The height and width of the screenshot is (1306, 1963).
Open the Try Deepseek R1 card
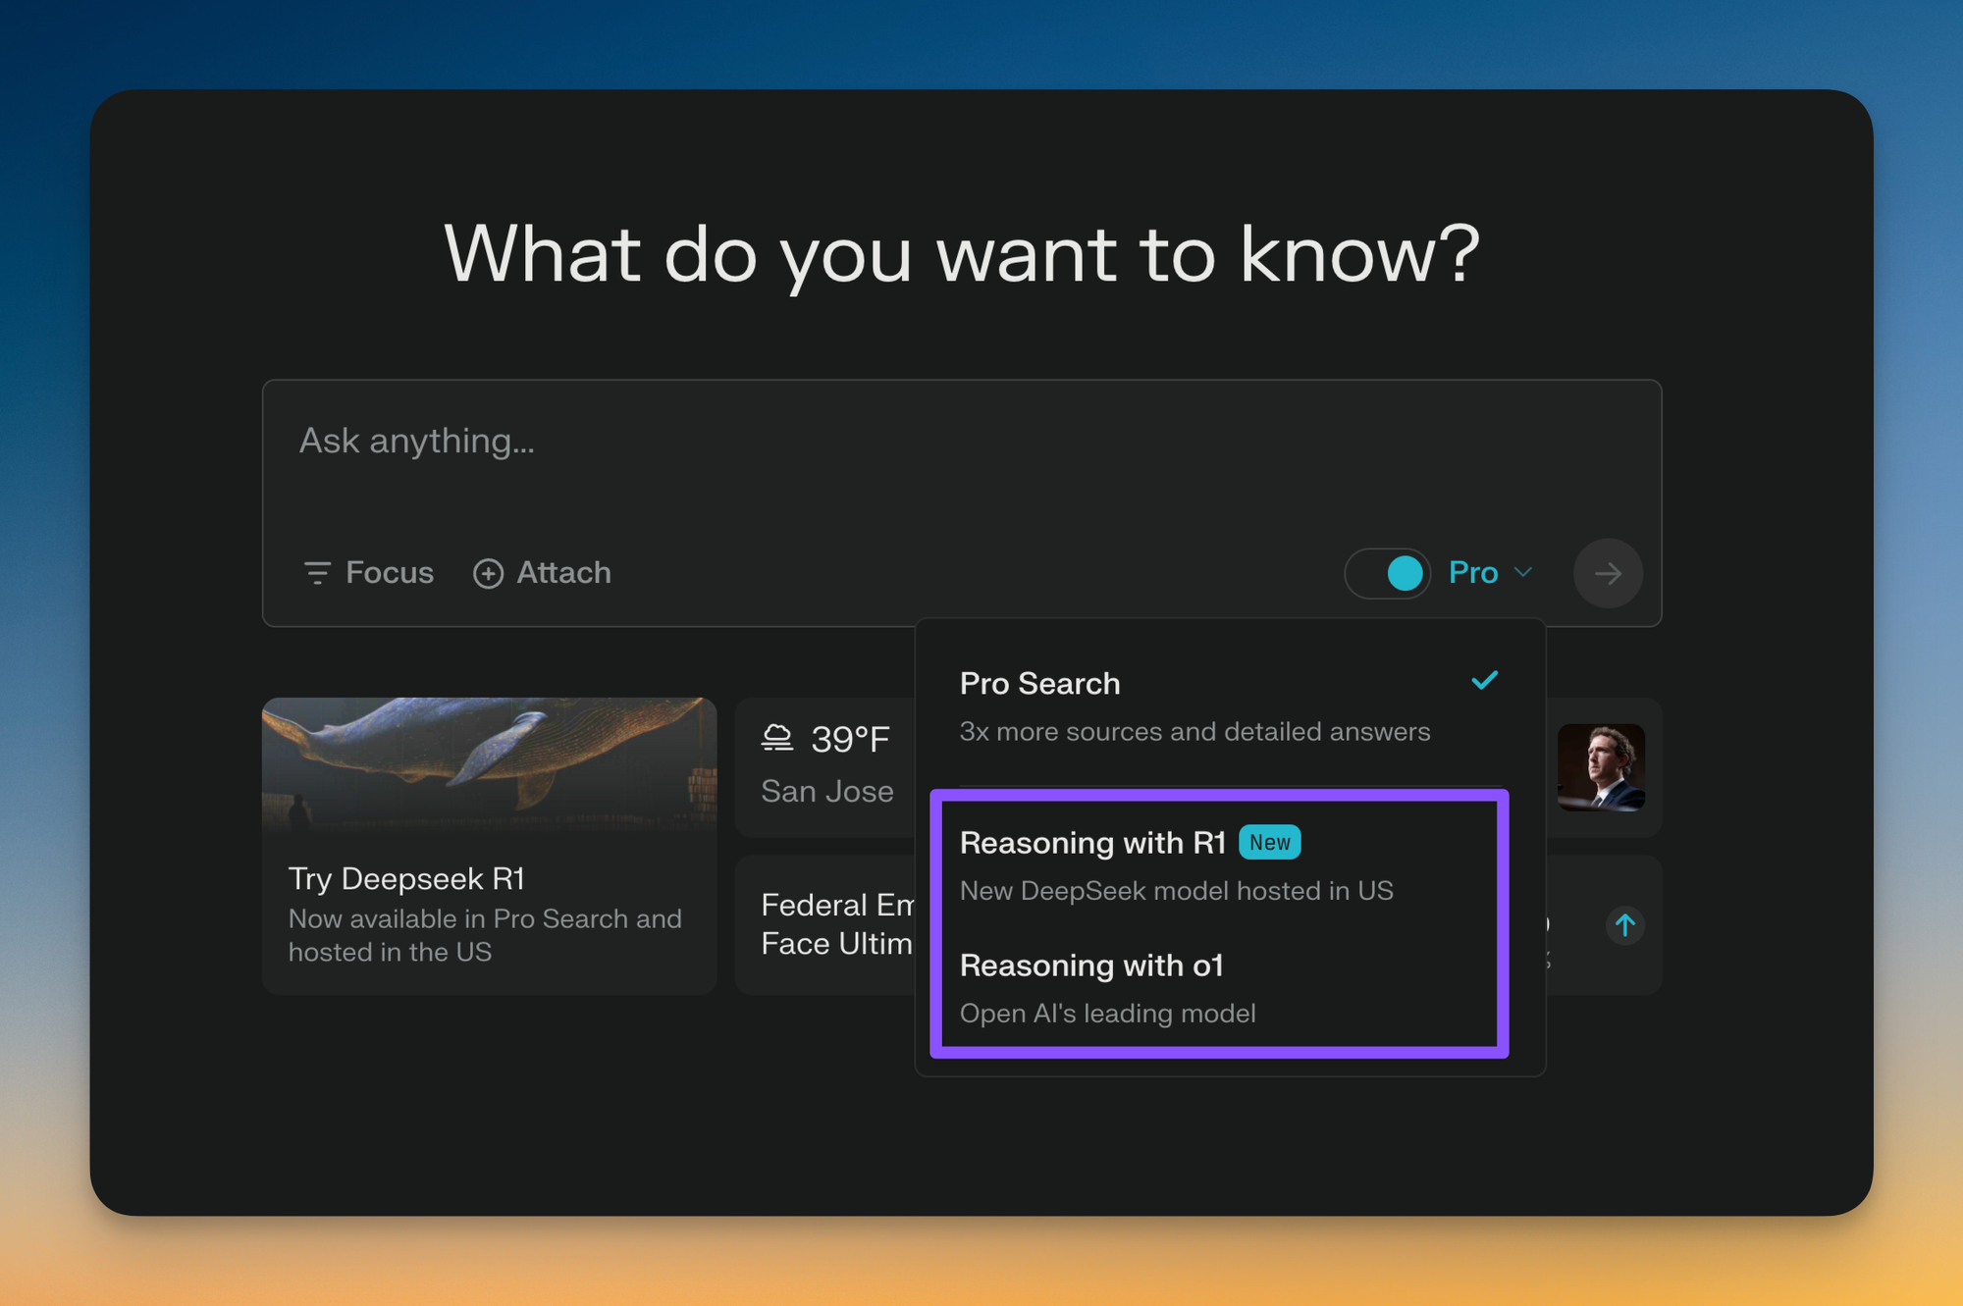point(489,846)
